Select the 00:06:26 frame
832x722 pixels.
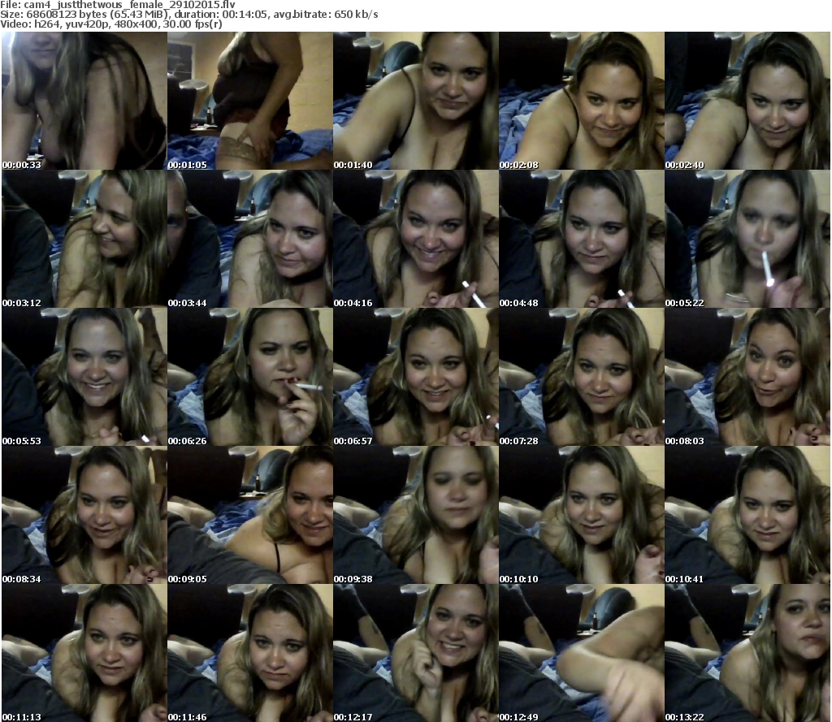click(x=250, y=377)
